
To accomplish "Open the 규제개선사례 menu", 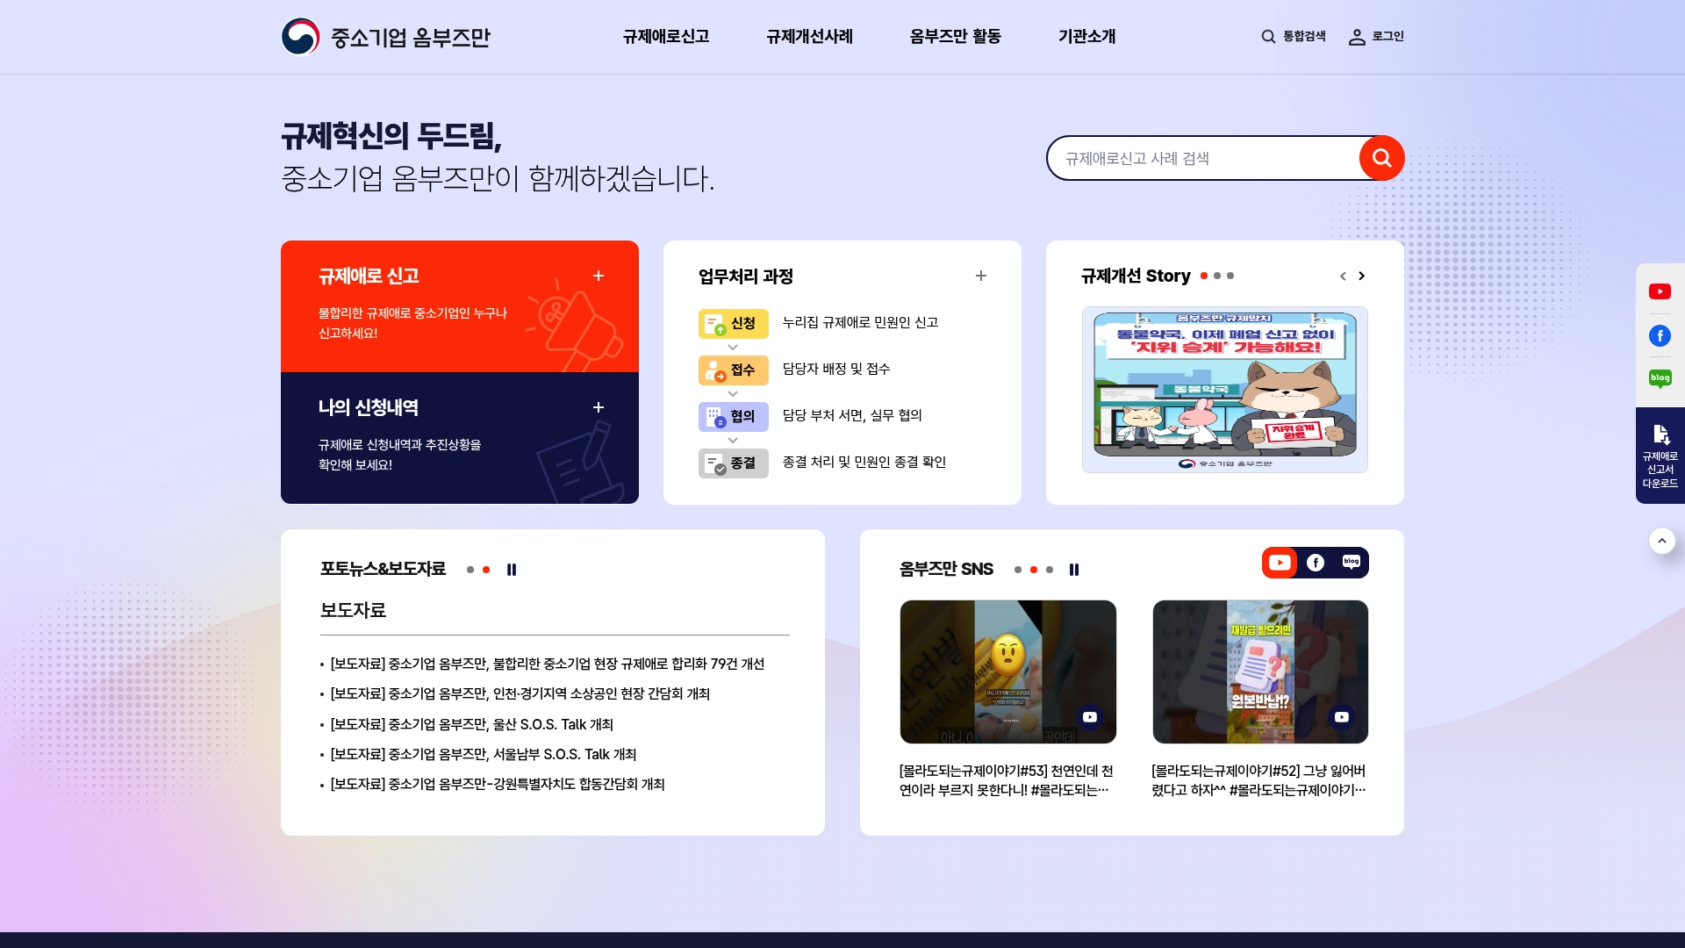I will tap(809, 37).
